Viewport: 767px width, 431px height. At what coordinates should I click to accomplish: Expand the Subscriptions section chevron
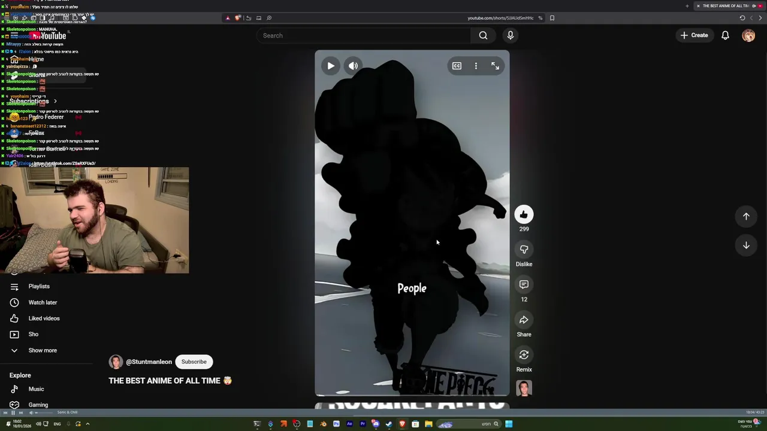(55, 101)
